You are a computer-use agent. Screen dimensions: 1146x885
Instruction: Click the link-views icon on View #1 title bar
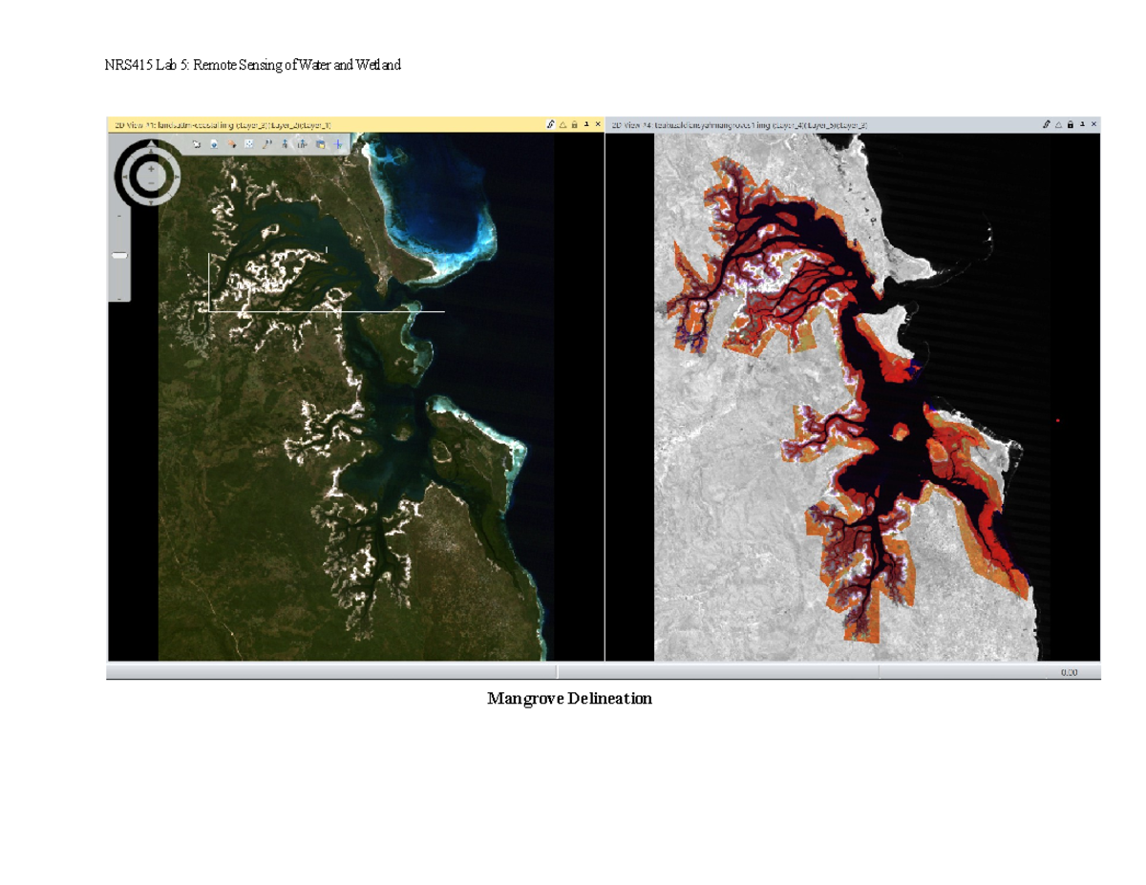click(549, 123)
